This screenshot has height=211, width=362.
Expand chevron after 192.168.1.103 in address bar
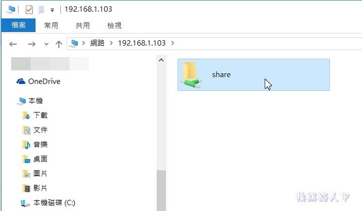tap(172, 43)
